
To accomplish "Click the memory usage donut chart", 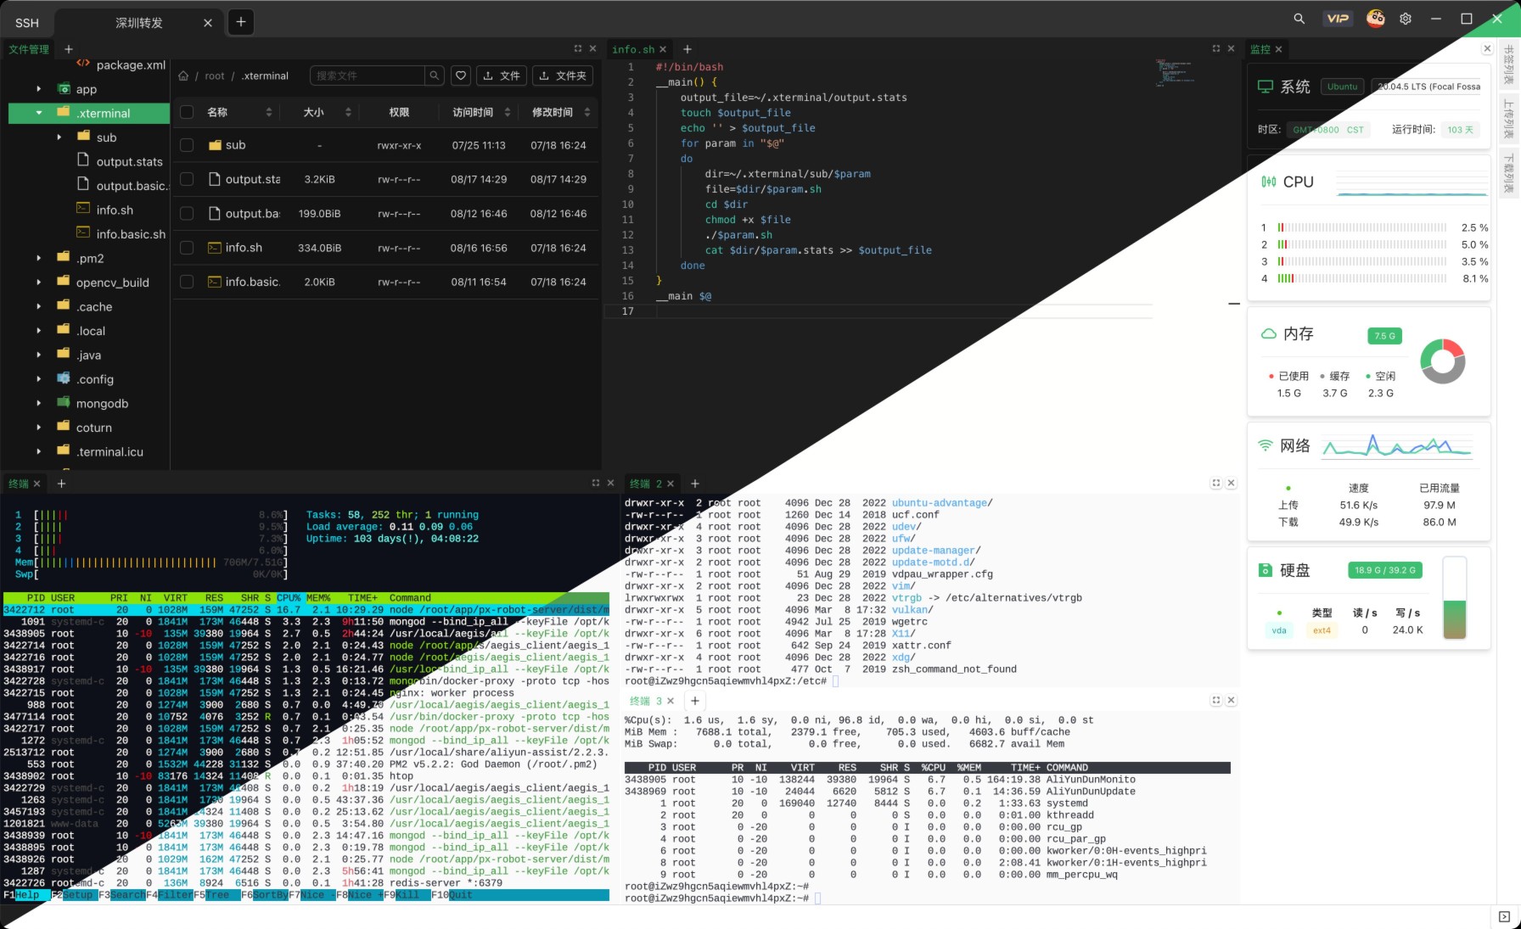I will (x=1442, y=361).
